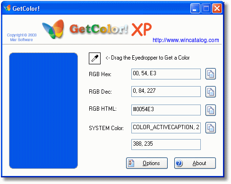Click the GetColor! XP banner title
Image resolution: width=231 pixels, height=184 pixels.
tap(111, 29)
